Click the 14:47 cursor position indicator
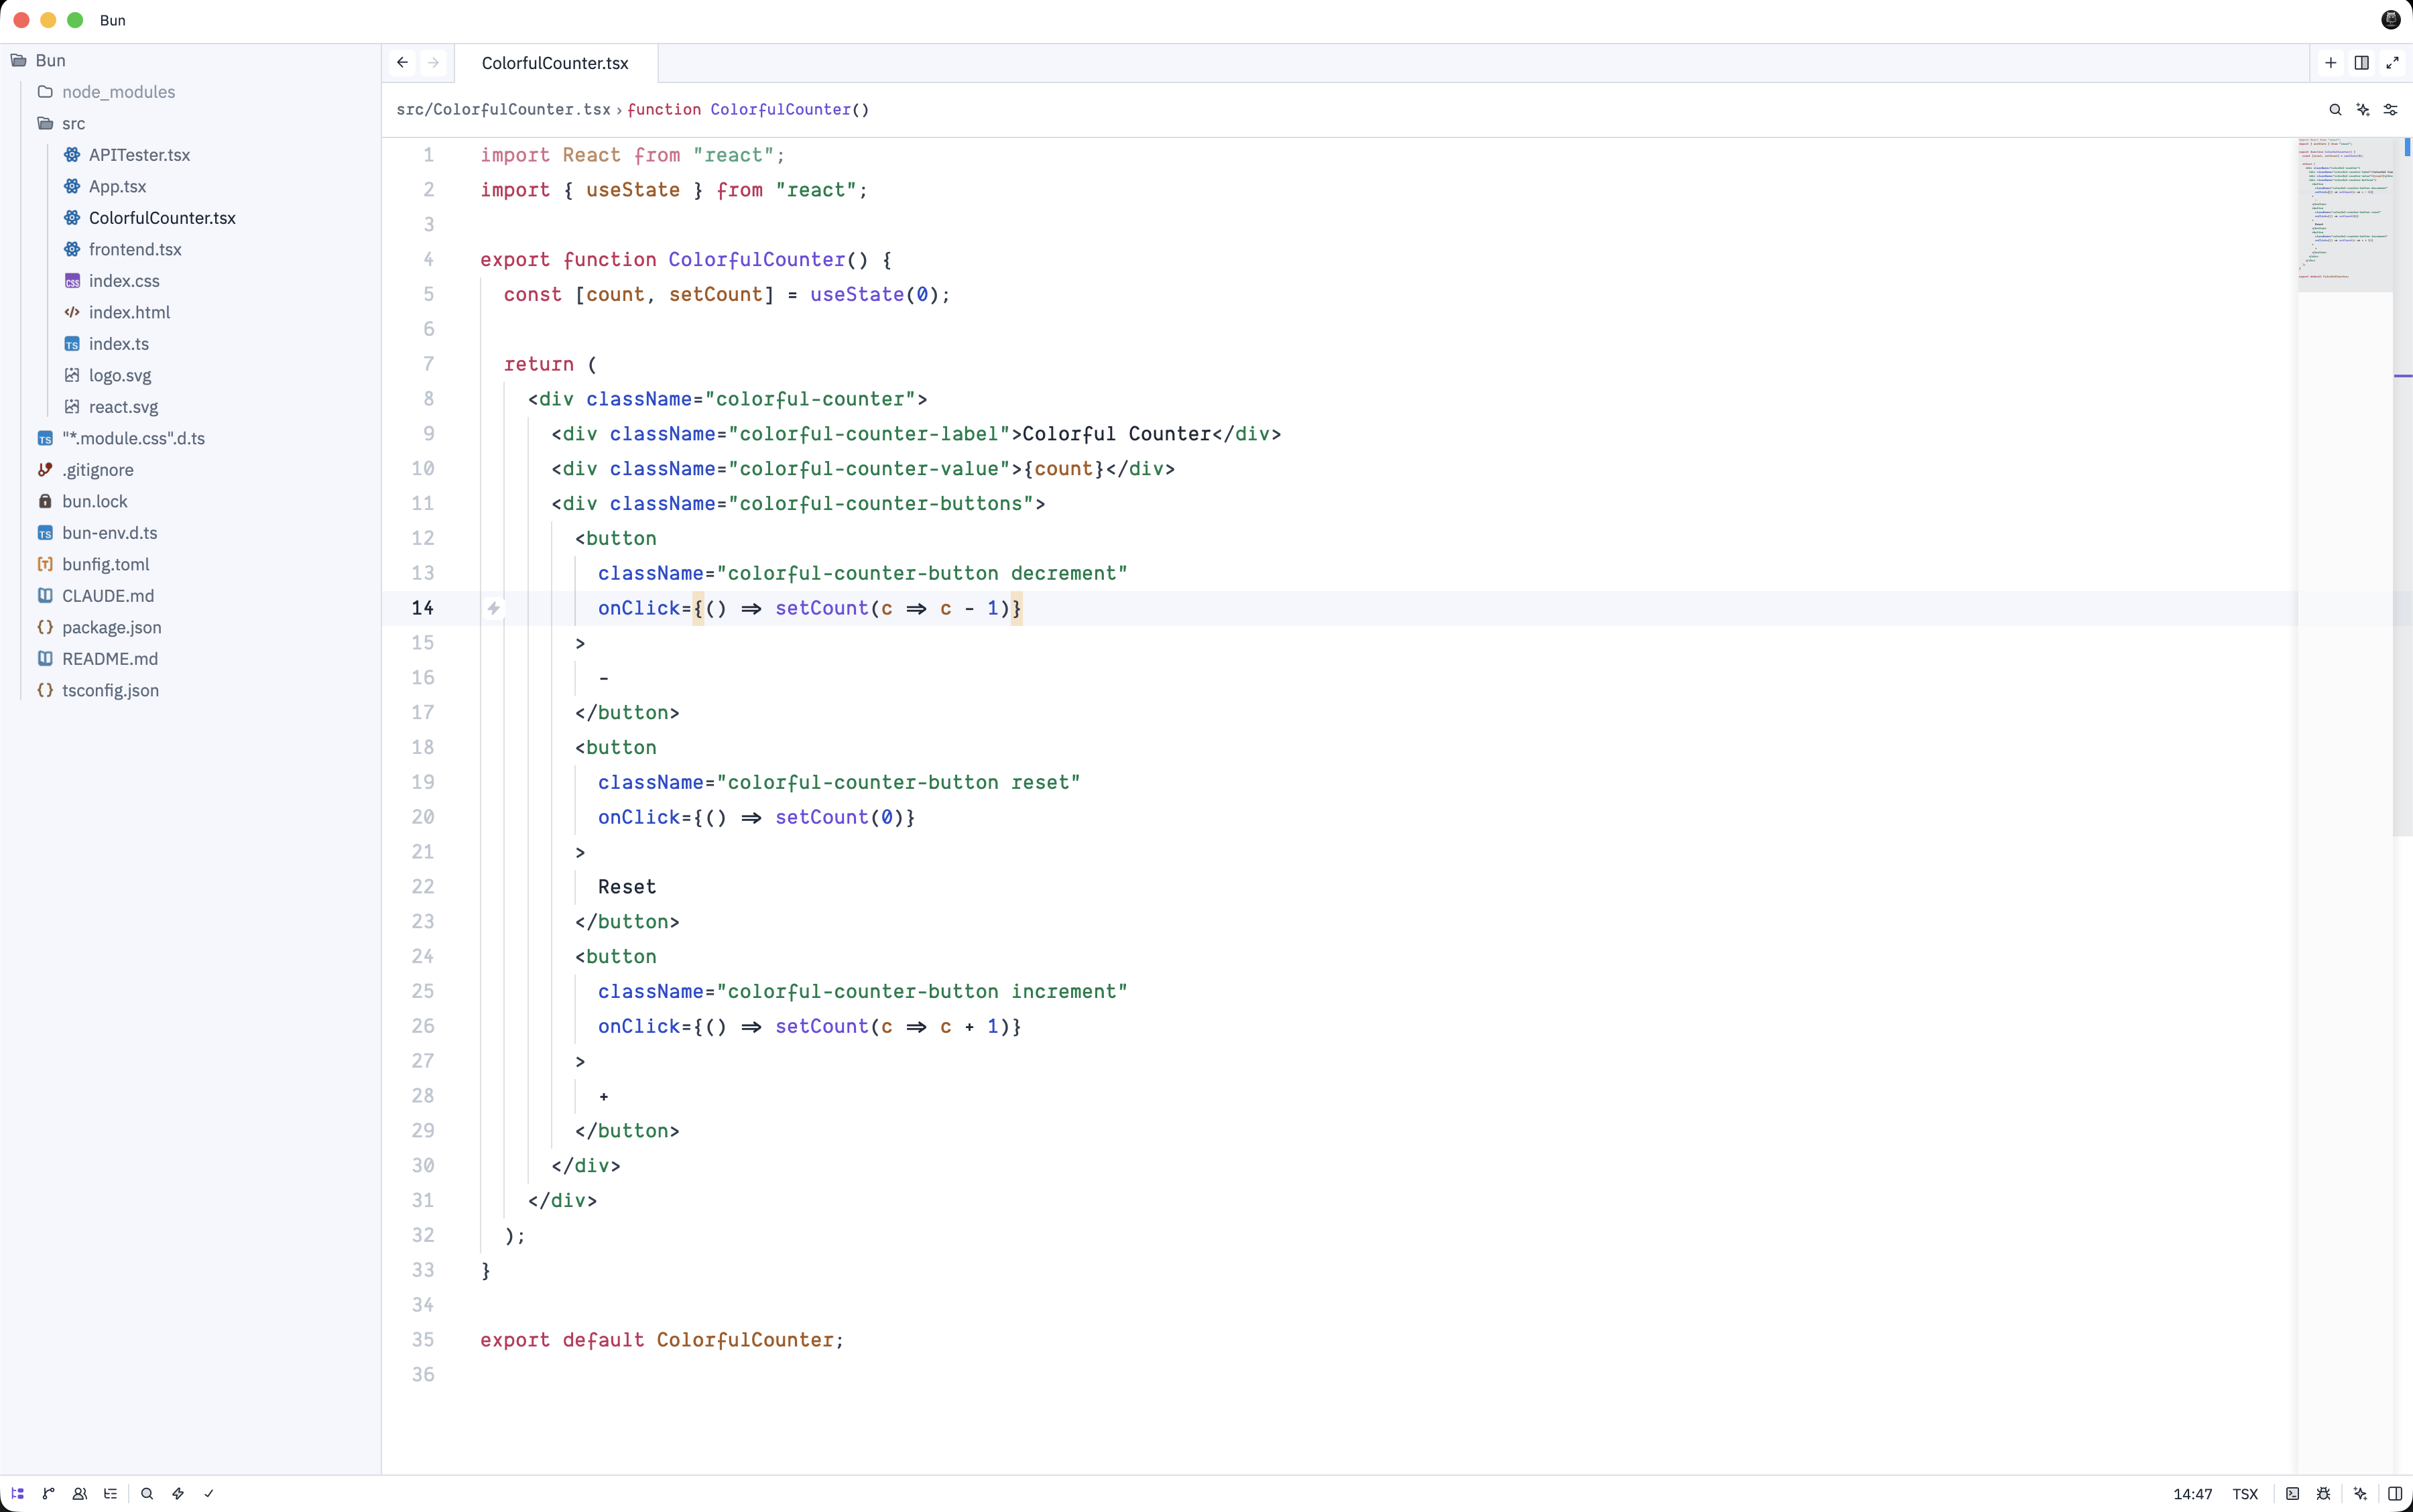This screenshot has width=2413, height=1512. [2192, 1494]
